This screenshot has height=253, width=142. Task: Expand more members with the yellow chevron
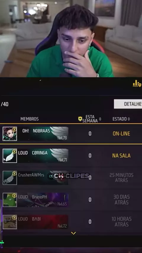pyautogui.click(x=73, y=233)
